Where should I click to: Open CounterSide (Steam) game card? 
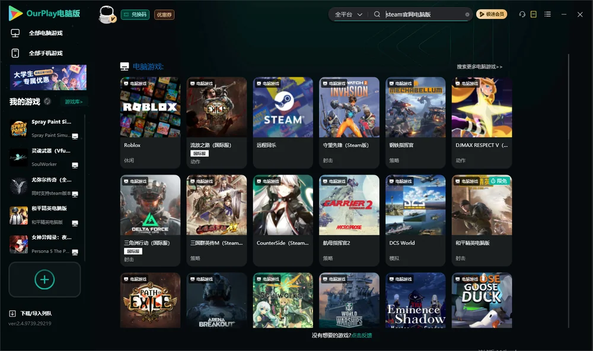(283, 221)
